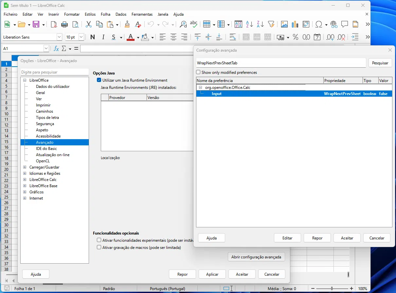Toggle Bold formatting button

coord(93,37)
